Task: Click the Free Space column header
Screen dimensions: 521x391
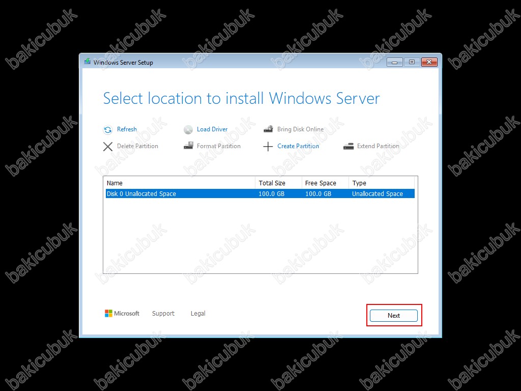Action: [x=325, y=183]
